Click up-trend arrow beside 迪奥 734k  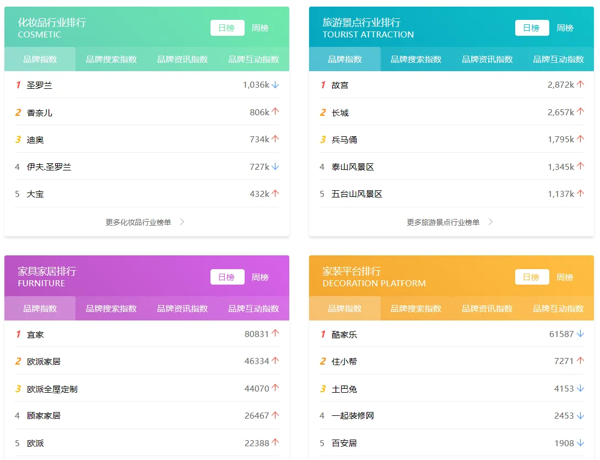click(275, 138)
